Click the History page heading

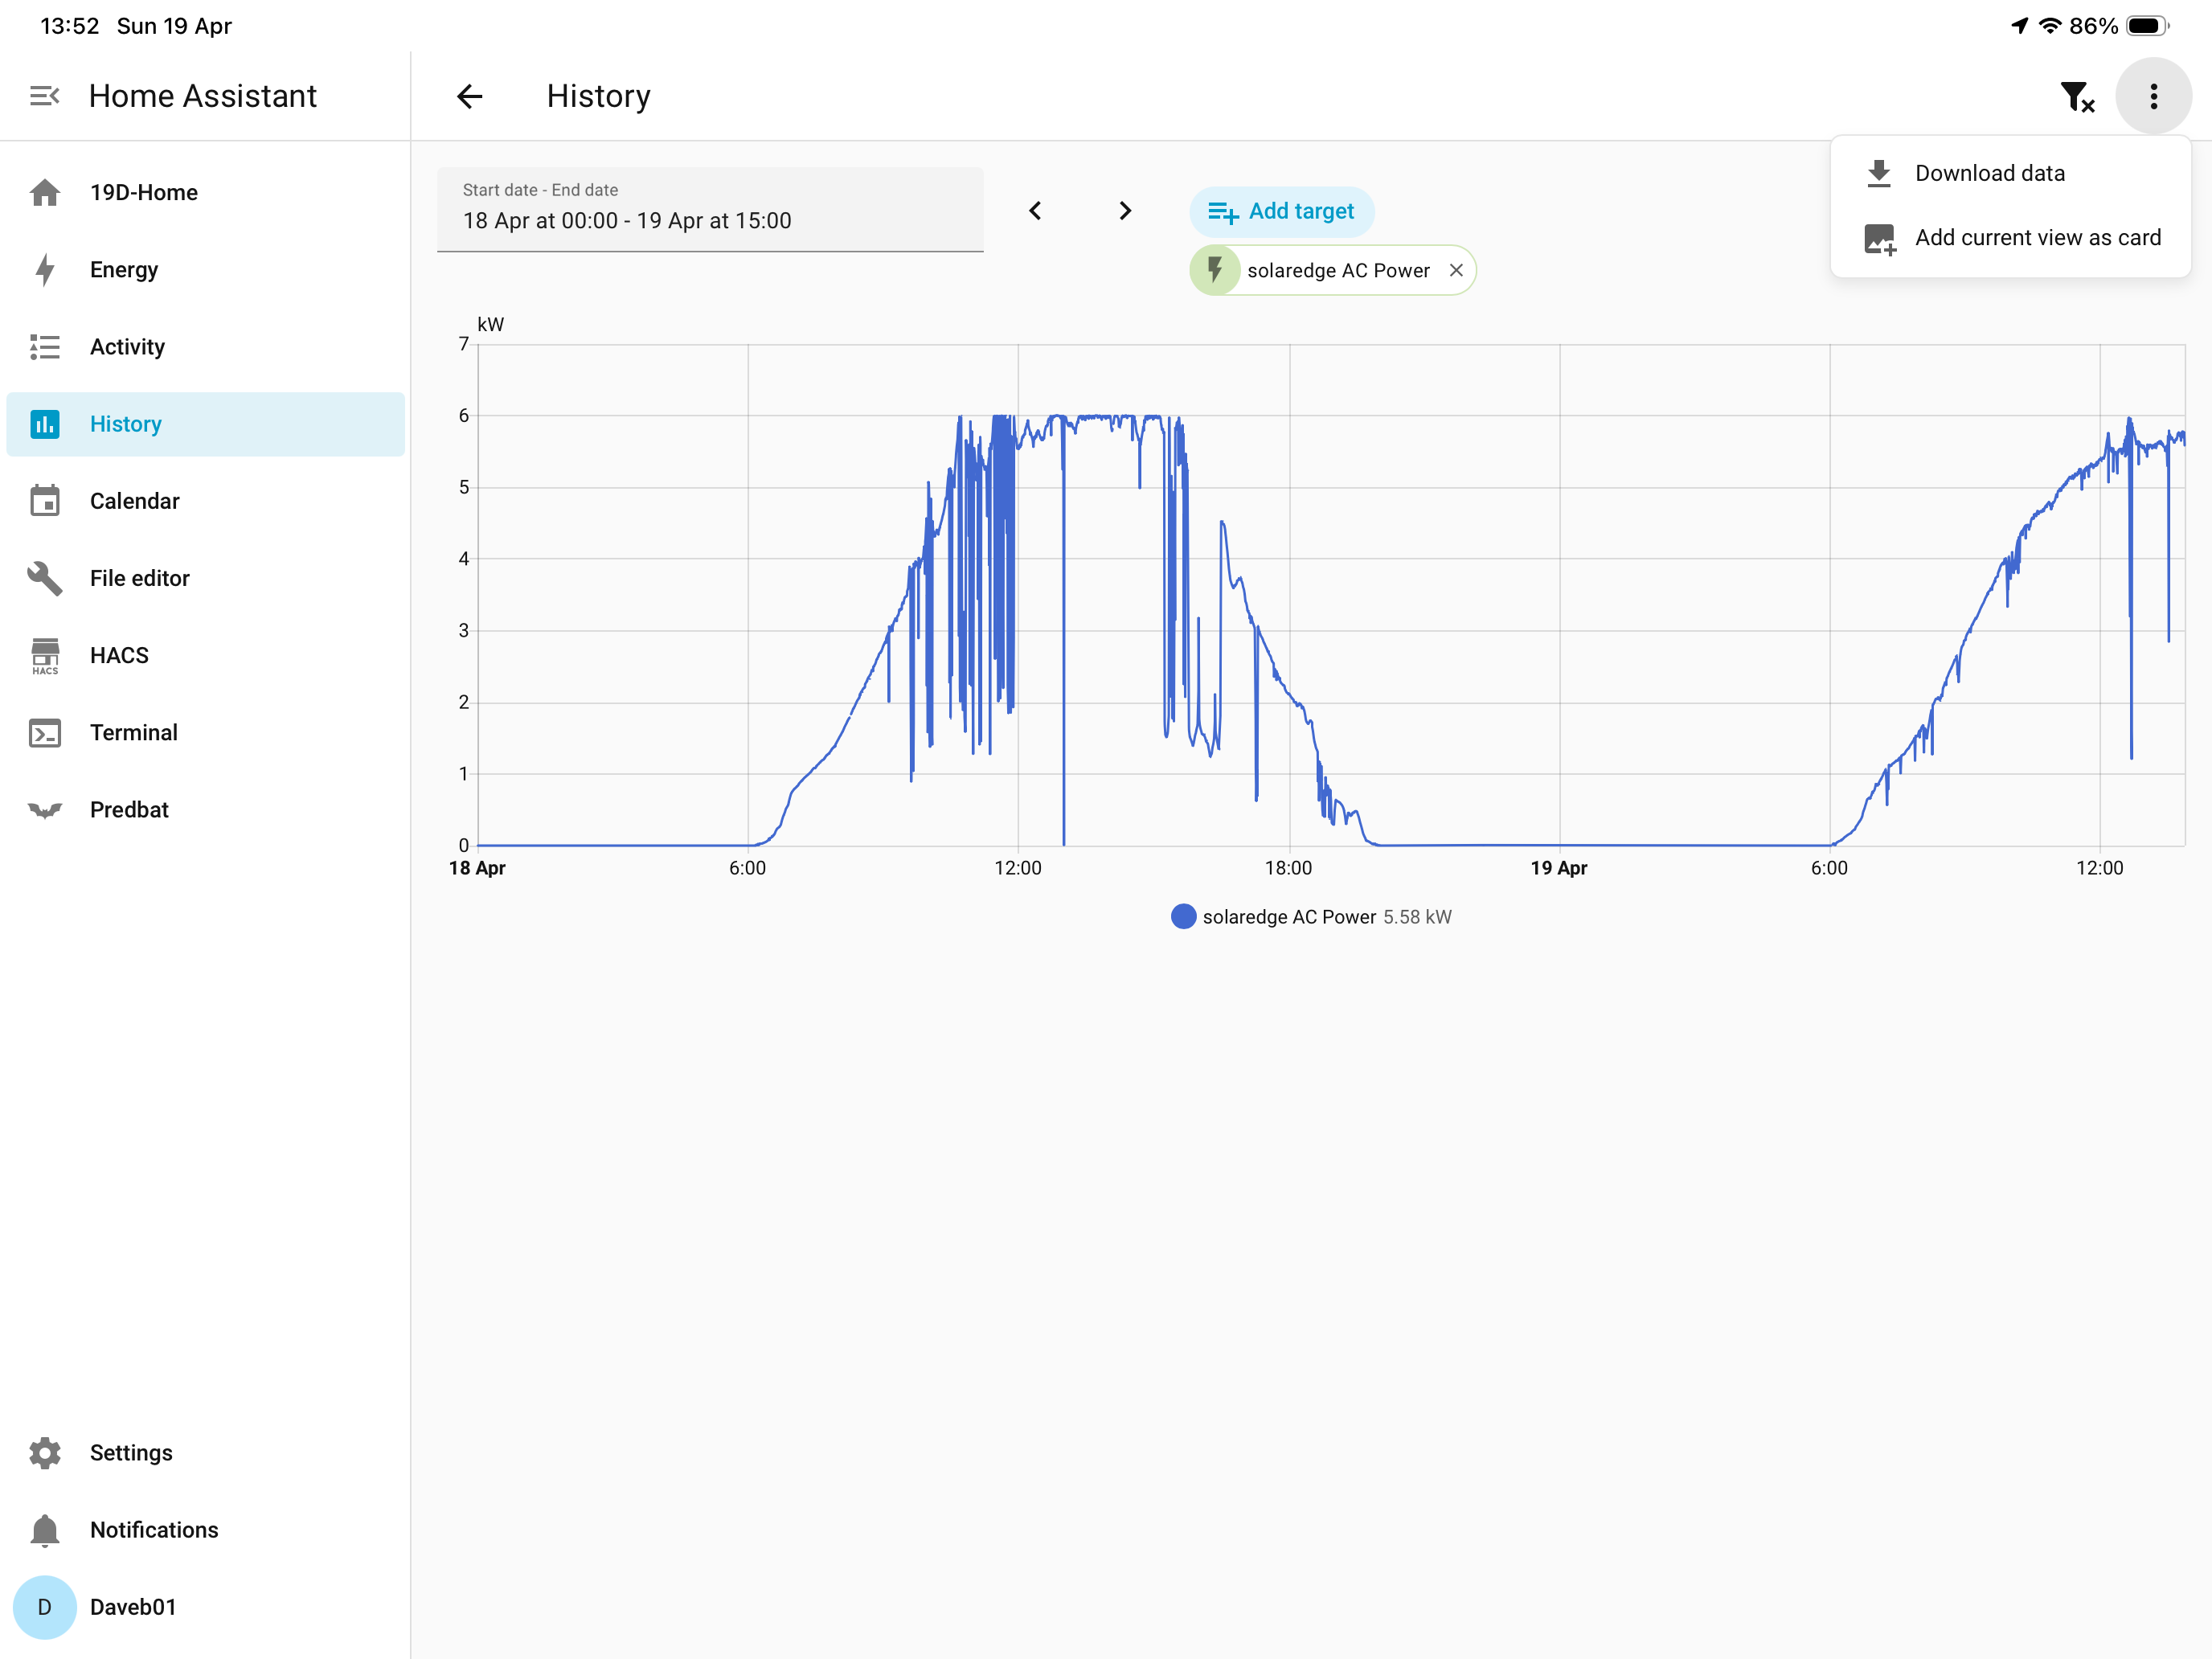pos(598,96)
